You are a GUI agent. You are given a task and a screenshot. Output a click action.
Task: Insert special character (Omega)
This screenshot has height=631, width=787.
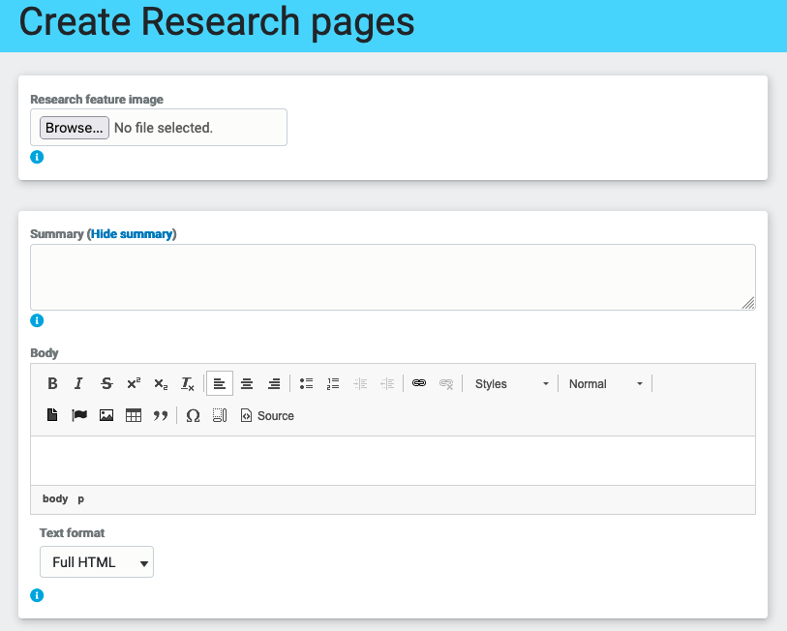click(x=193, y=415)
